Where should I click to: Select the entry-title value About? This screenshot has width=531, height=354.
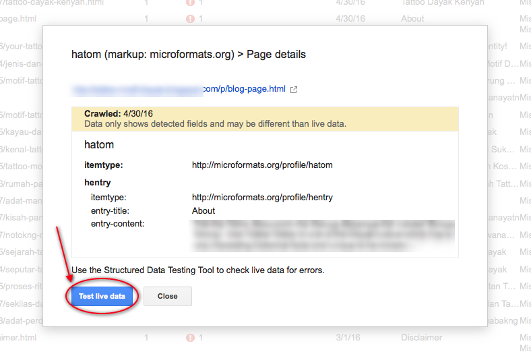[204, 210]
